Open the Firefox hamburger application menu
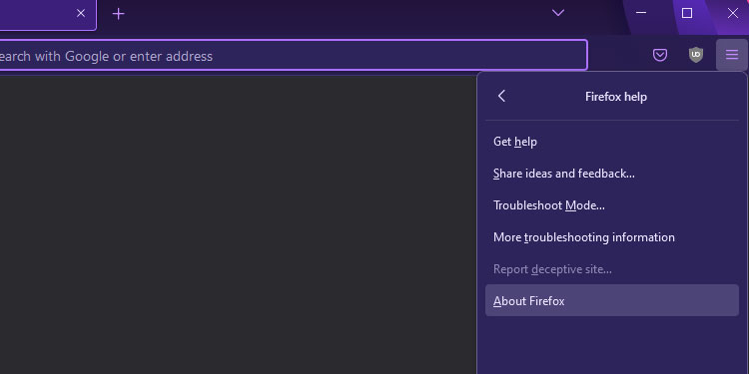The image size is (749, 374). coord(731,55)
